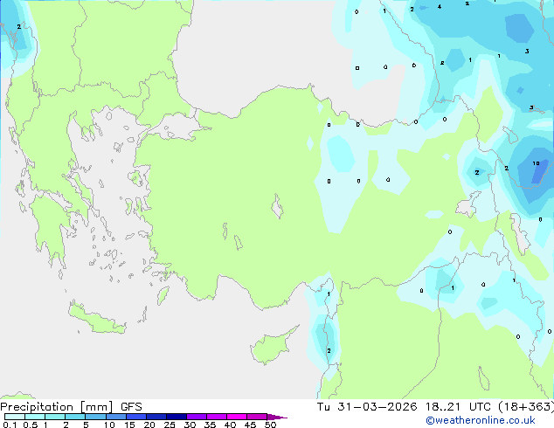This screenshot has height=428, width=554.
Task: Pick the 35–40 mm violet legend swatch
Action: 217,417
